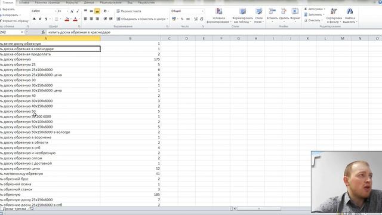Click Формат по образцу format painter

tap(14, 21)
